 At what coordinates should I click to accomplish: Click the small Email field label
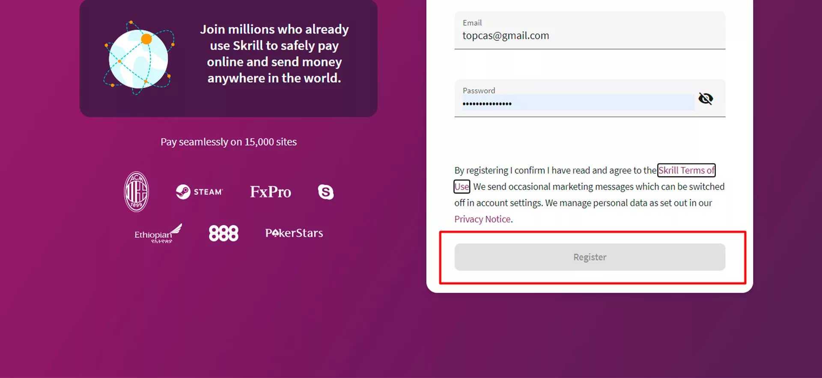(472, 23)
